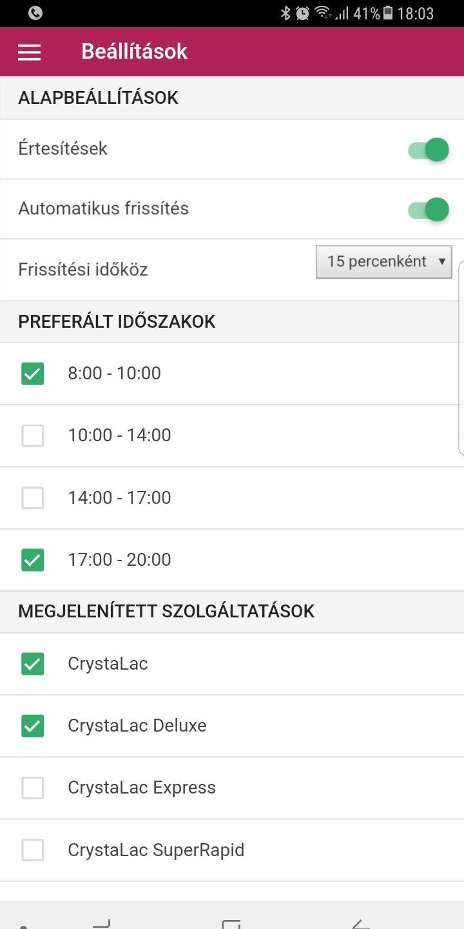The height and width of the screenshot is (929, 464).
Task: Turn off the Automatikus frissítés switch
Action: (429, 210)
